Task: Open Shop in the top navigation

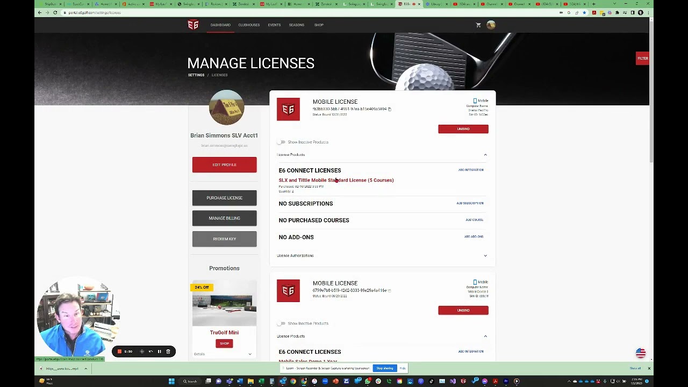Action: tap(319, 25)
